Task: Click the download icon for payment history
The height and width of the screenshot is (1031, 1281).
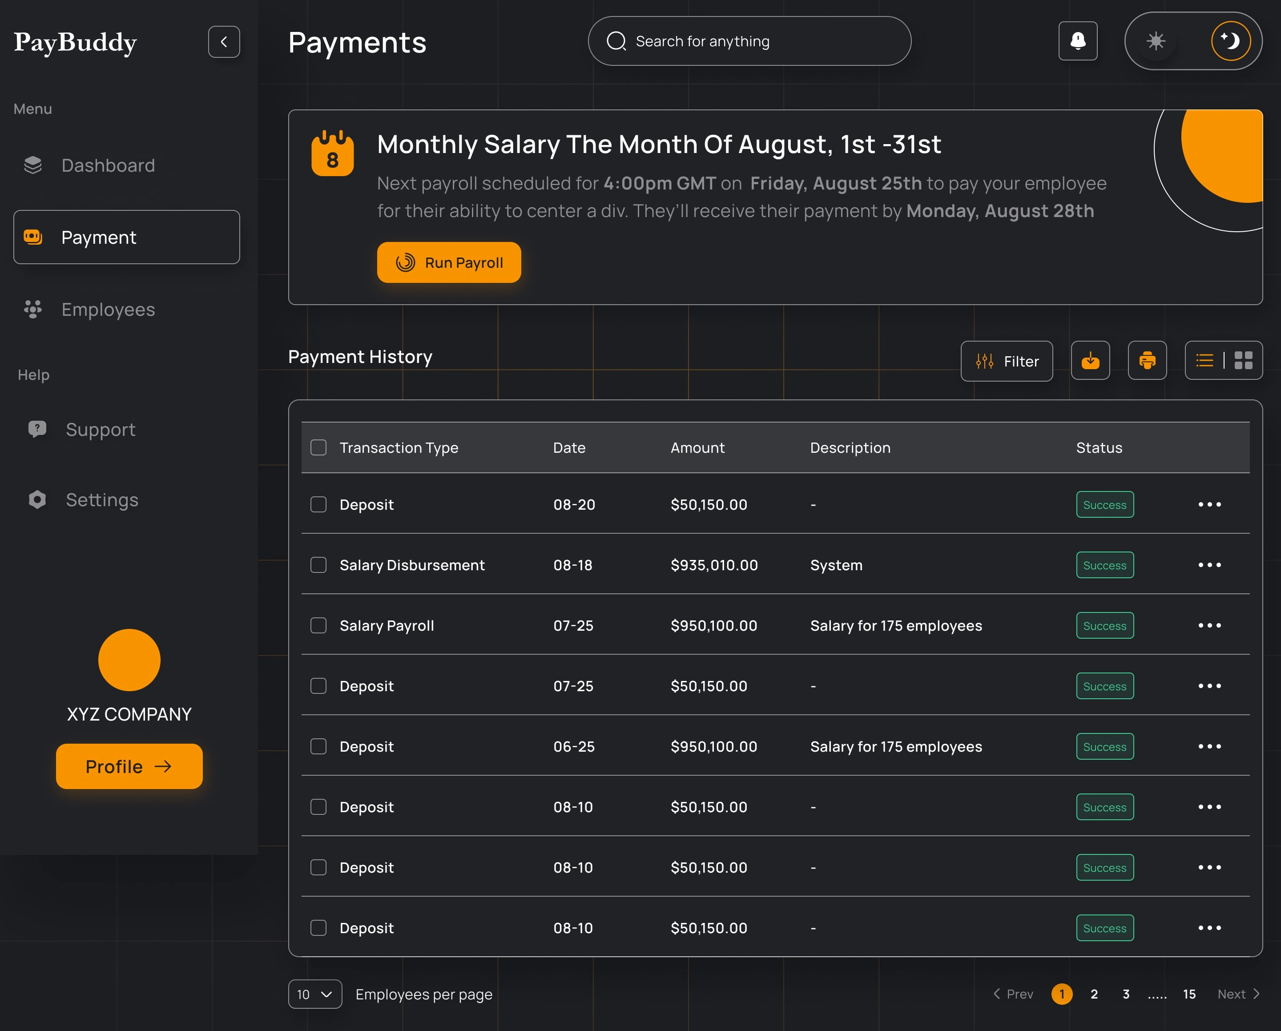Action: [1091, 360]
